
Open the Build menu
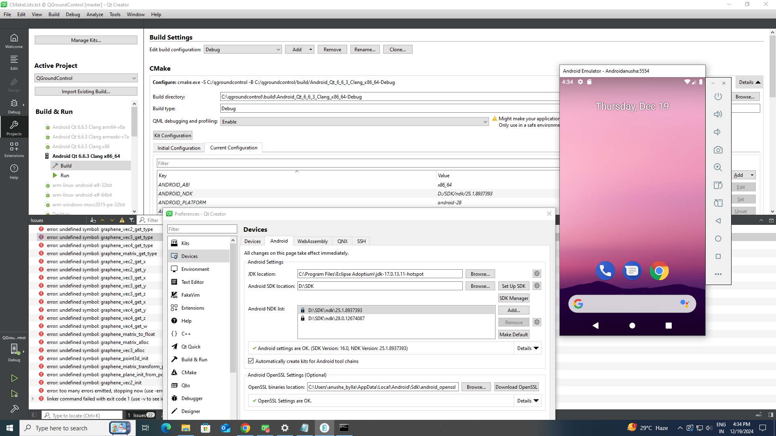54,15
